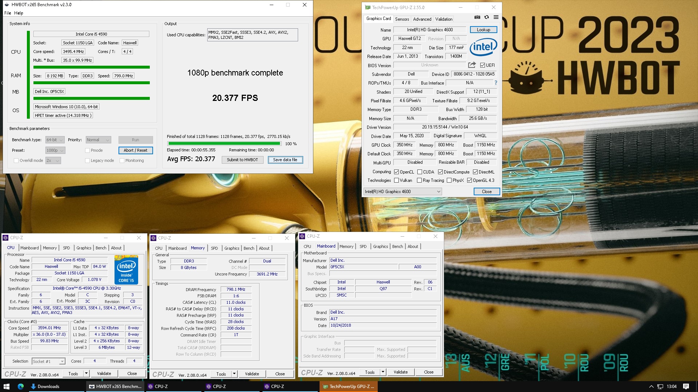Toggle the OpenGL 4.3 checkbox

coord(469,180)
